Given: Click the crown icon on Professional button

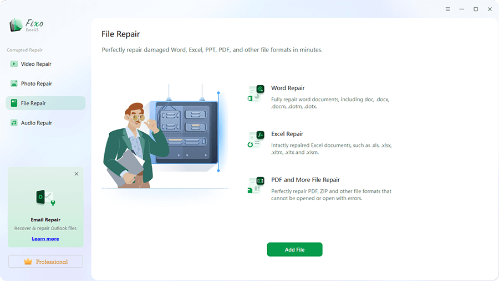Looking at the screenshot, I should 28,262.
